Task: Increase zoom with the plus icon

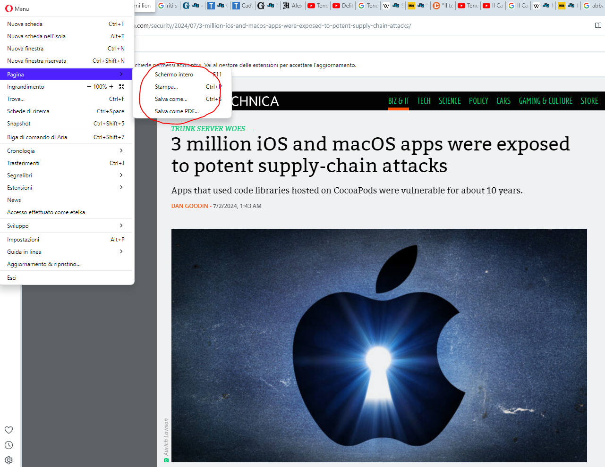Action: [x=111, y=87]
